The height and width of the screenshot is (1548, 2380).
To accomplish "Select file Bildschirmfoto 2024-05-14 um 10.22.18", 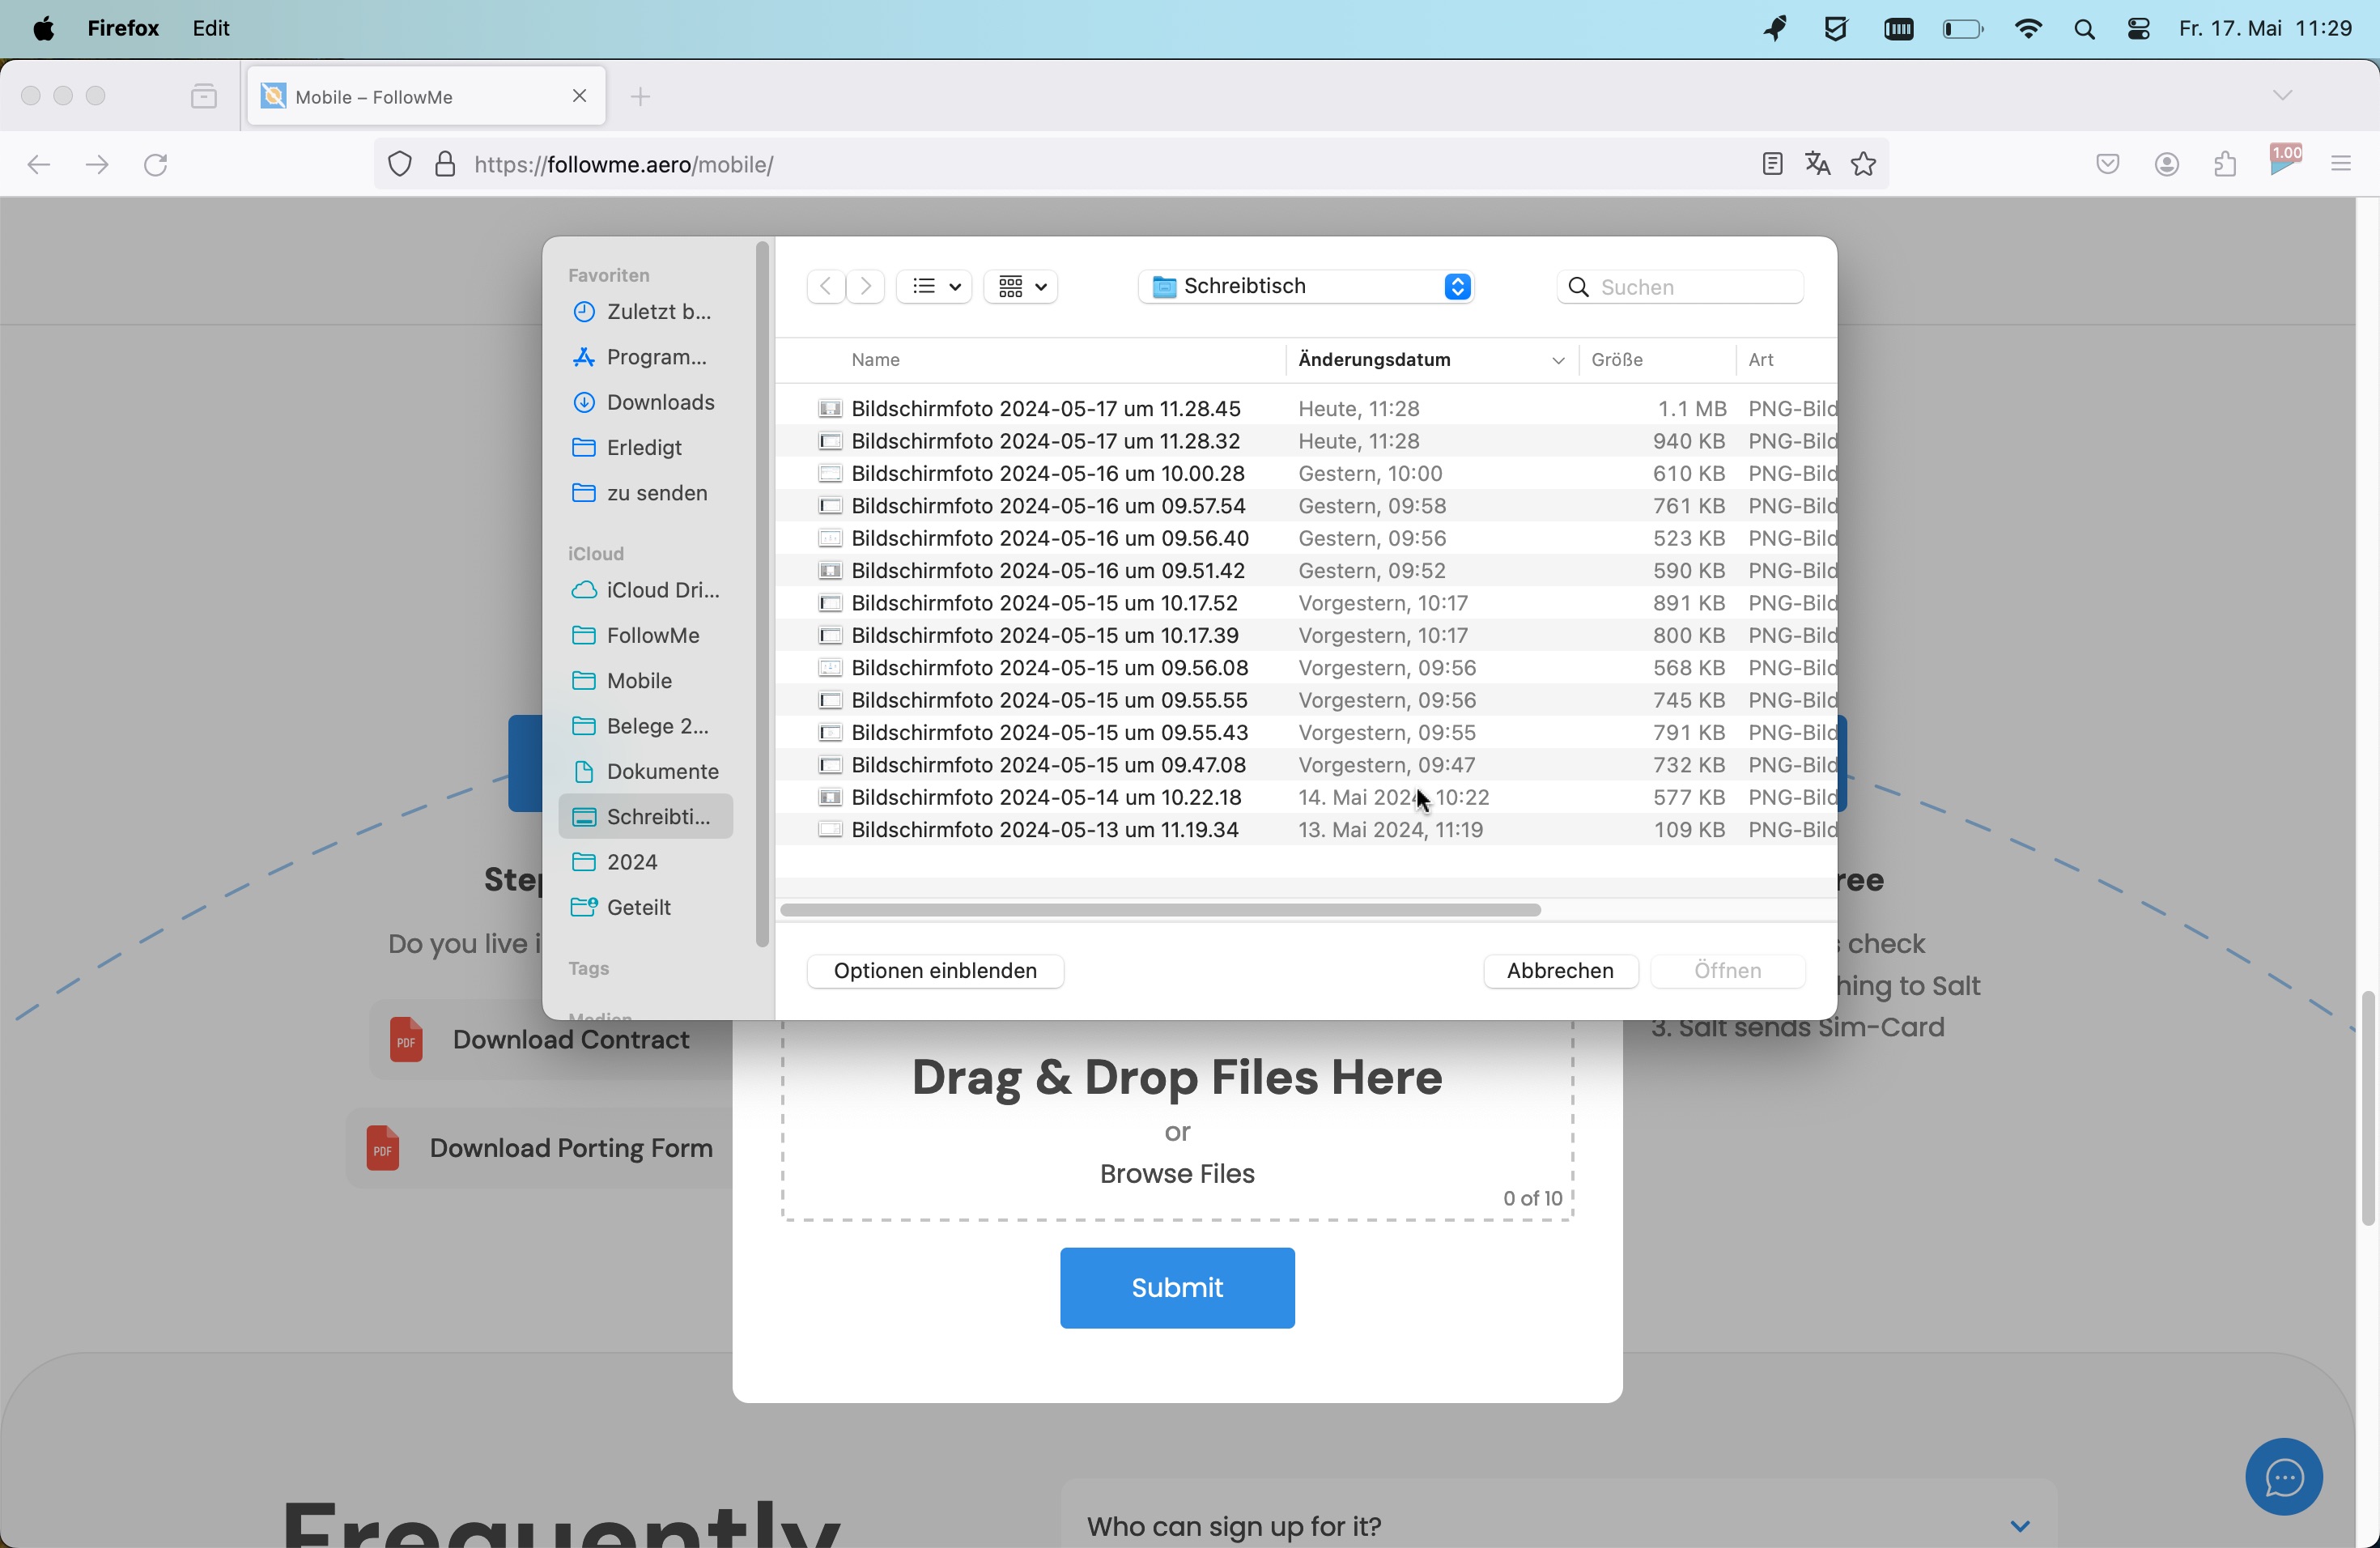I will pos(1307,798).
